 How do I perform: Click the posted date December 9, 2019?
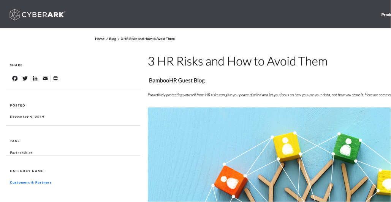coord(27,117)
